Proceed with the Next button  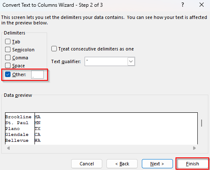click(157, 164)
